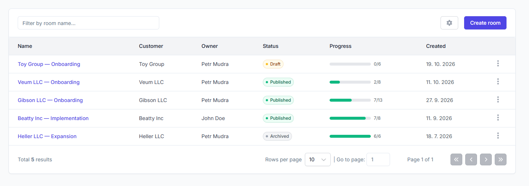Open row actions for Beatty Inc — Implementation

[498, 118]
